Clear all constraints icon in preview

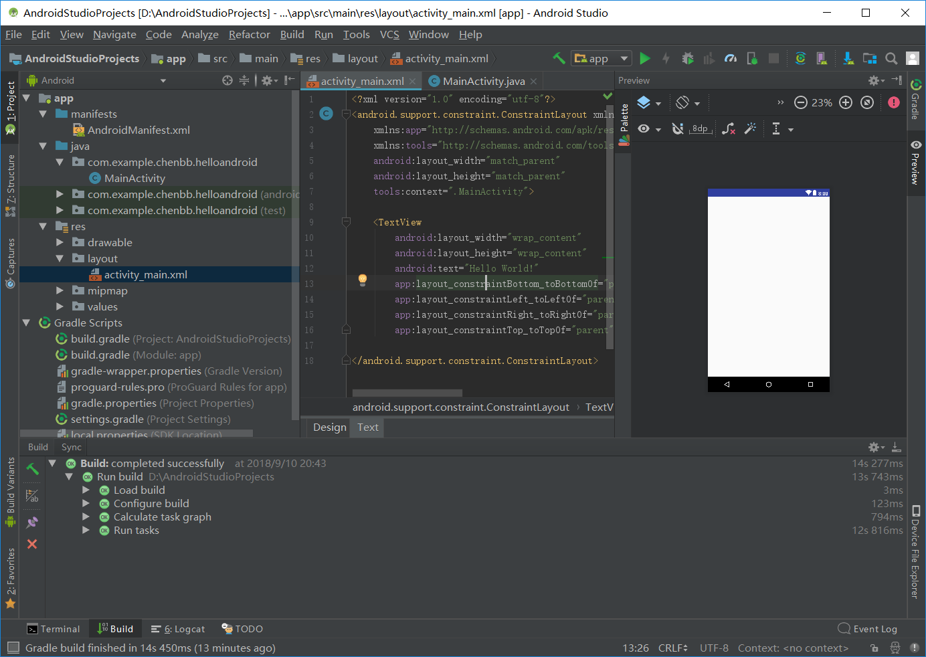(x=729, y=128)
